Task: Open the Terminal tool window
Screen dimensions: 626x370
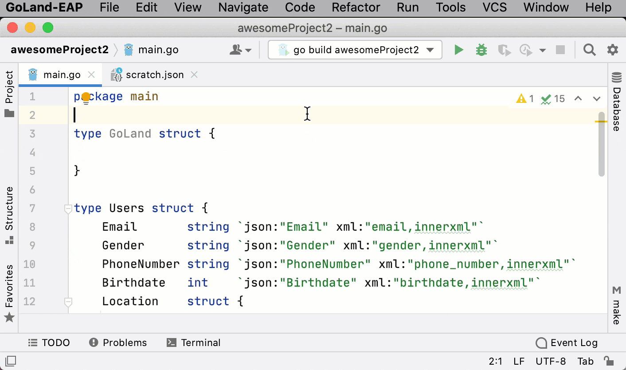Action: [x=193, y=343]
